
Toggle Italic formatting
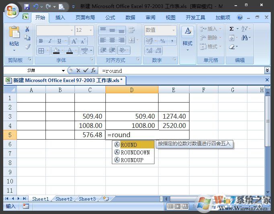[50, 41]
